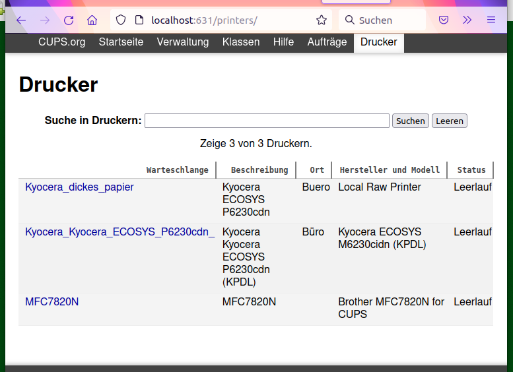Click the browser forward arrow
513x372 pixels.
pyautogui.click(x=45, y=20)
